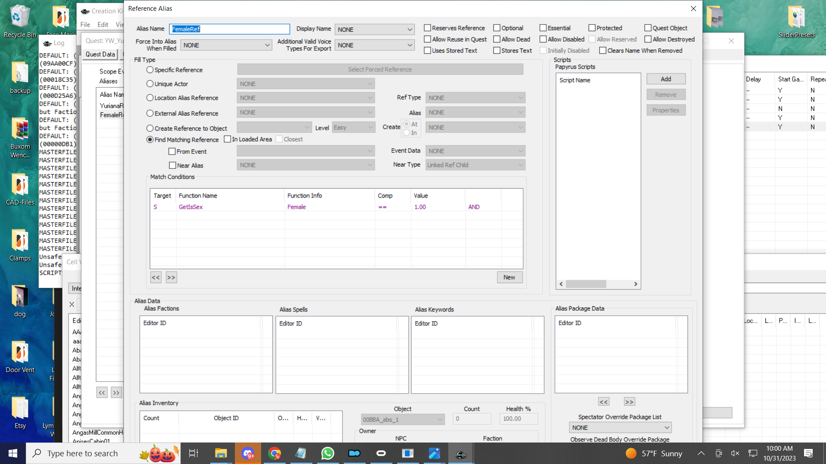Show hidden tray icons chevron
Screen dimensions: 826x464
[x=701, y=453]
